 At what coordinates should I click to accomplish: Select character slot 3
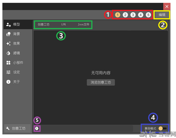point(133,15)
